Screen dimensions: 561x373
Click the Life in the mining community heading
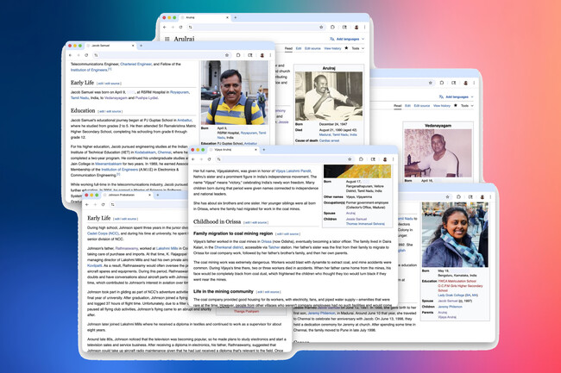click(x=224, y=292)
